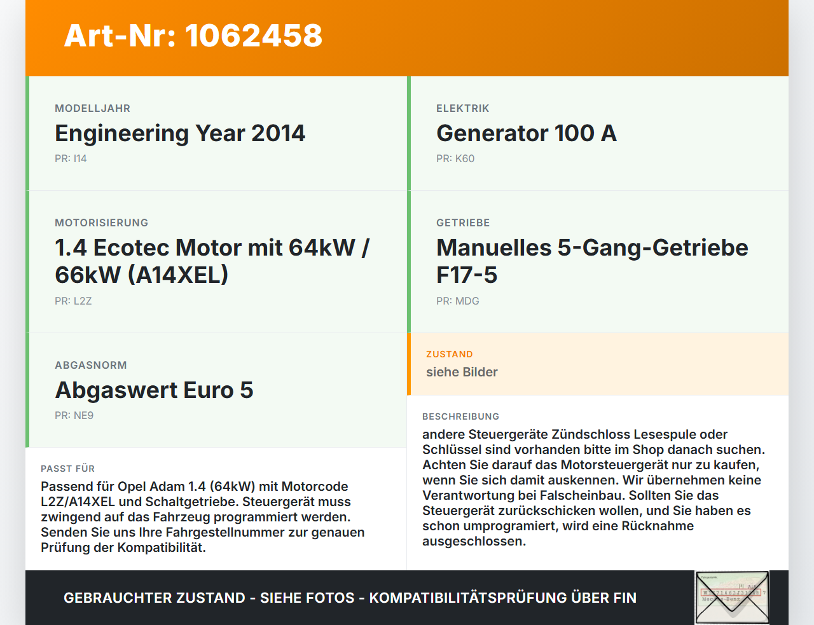
Task: Click the Zustand siehe Bilder box
Action: [598, 364]
